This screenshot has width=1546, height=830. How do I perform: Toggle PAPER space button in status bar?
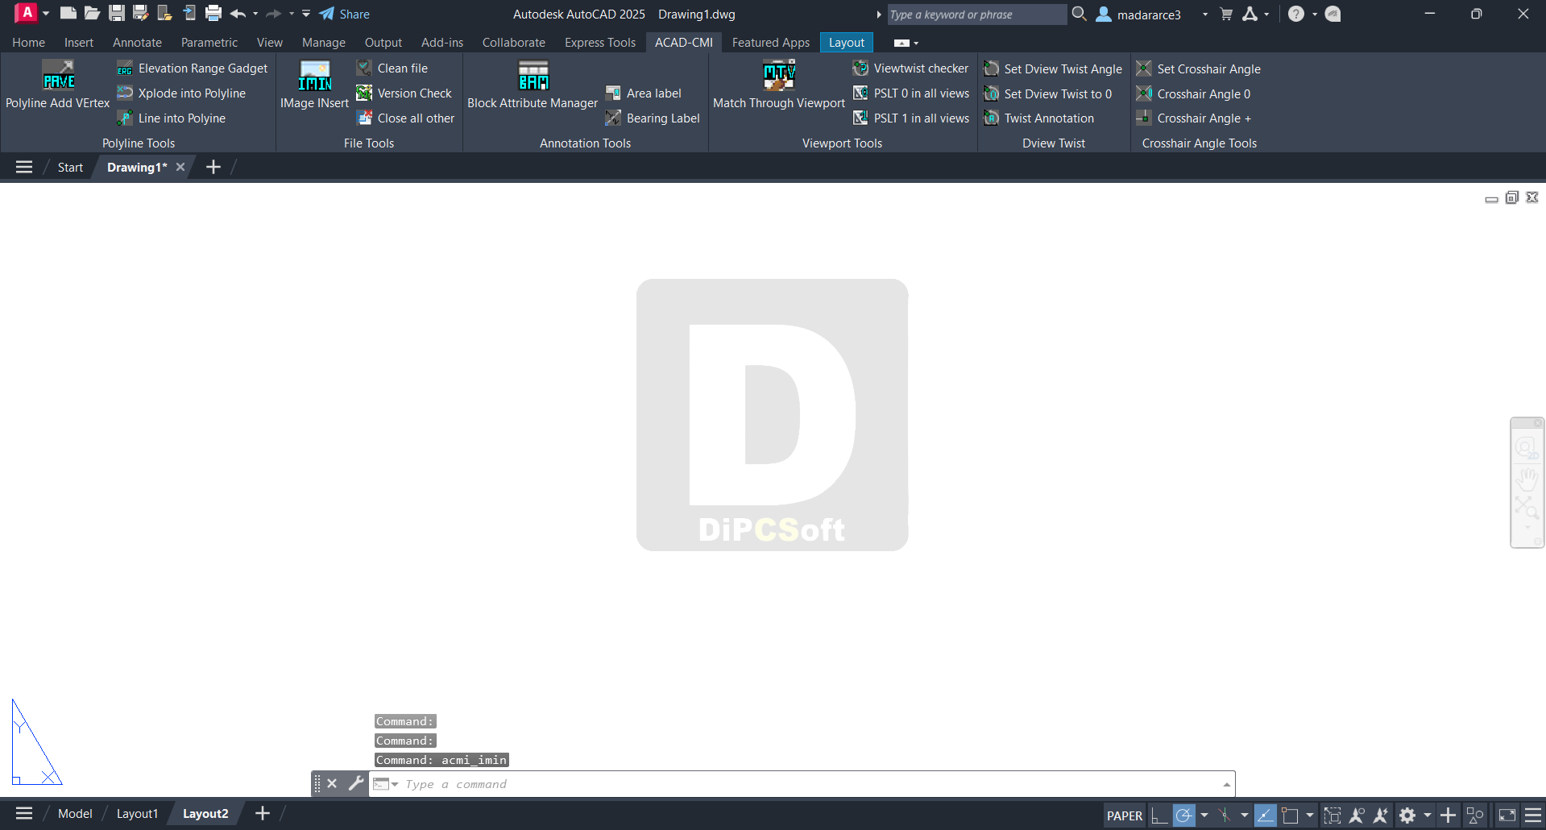coord(1125,815)
